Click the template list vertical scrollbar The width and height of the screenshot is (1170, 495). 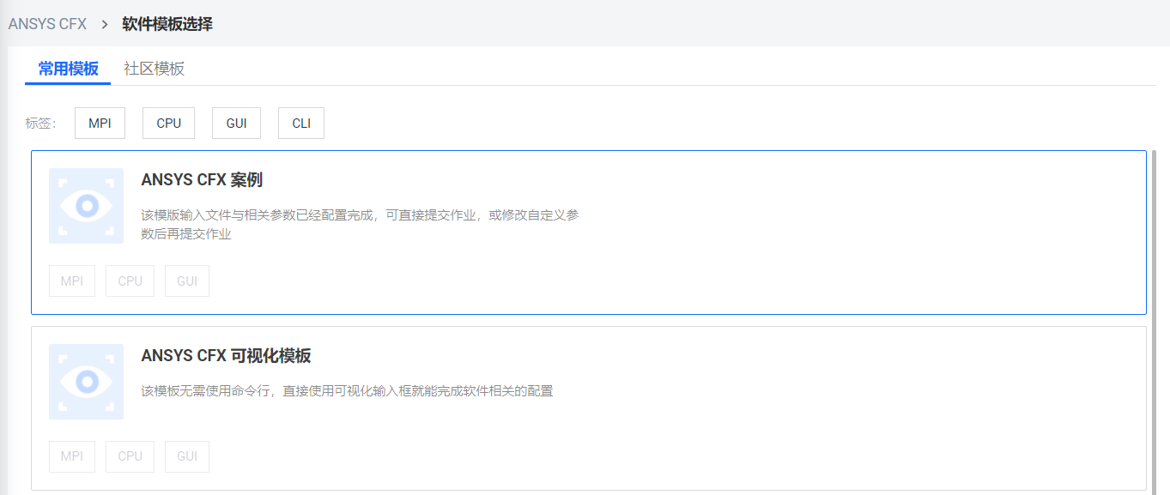1155,317
